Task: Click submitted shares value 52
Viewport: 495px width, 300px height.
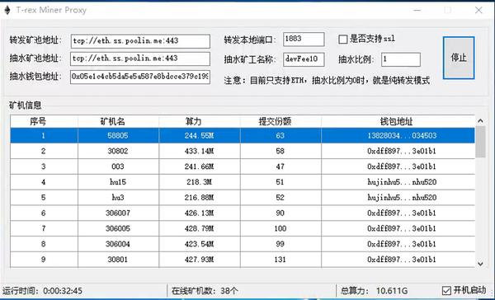Action: (x=280, y=198)
